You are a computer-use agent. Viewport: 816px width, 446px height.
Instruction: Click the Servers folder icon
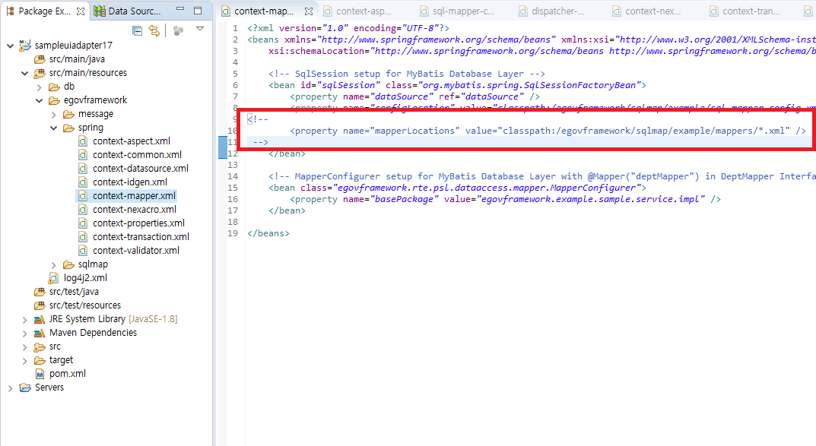click(x=25, y=387)
